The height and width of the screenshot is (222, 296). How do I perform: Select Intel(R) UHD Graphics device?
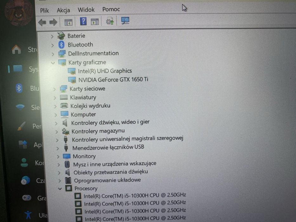point(105,71)
